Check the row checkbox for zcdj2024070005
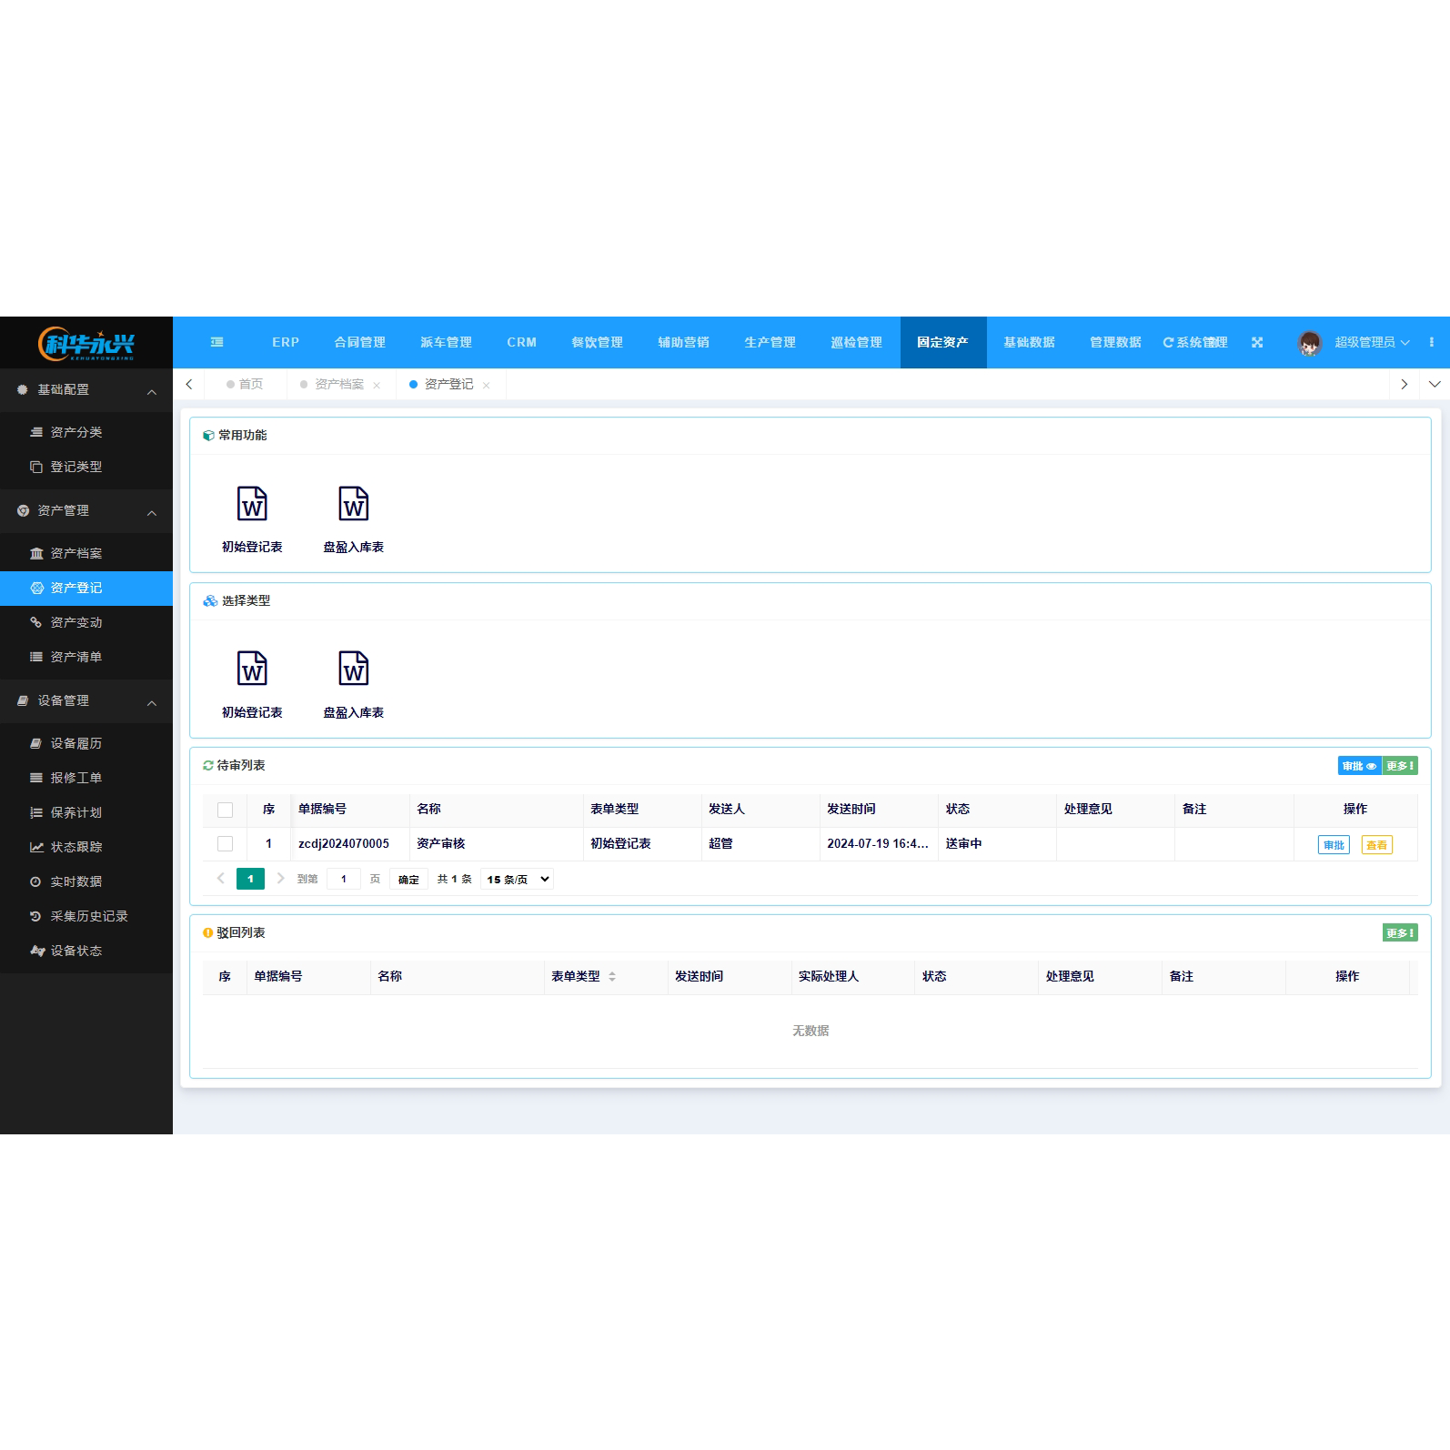The width and height of the screenshot is (1450, 1450). pyautogui.click(x=225, y=844)
